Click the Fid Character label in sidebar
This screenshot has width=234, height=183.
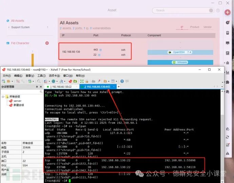(x=20, y=43)
